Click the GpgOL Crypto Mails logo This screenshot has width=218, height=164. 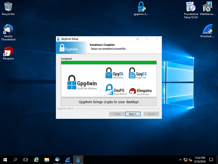click(114, 73)
